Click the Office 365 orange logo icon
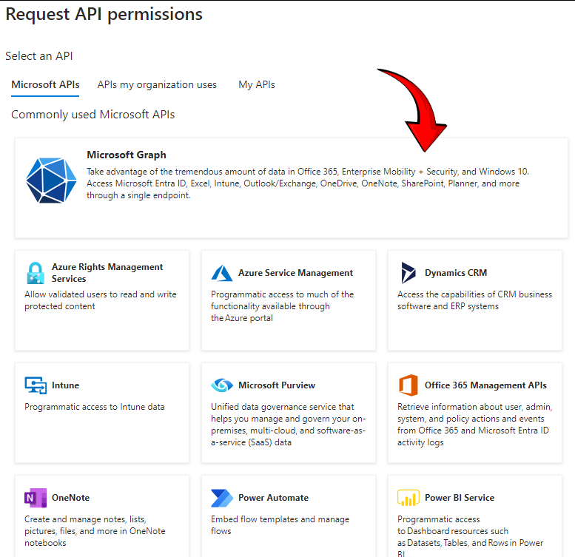 [x=408, y=385]
